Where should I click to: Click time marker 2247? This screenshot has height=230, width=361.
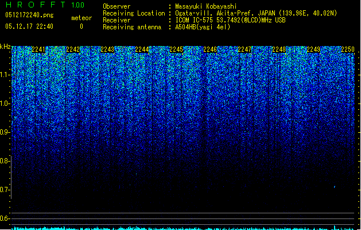244,49
